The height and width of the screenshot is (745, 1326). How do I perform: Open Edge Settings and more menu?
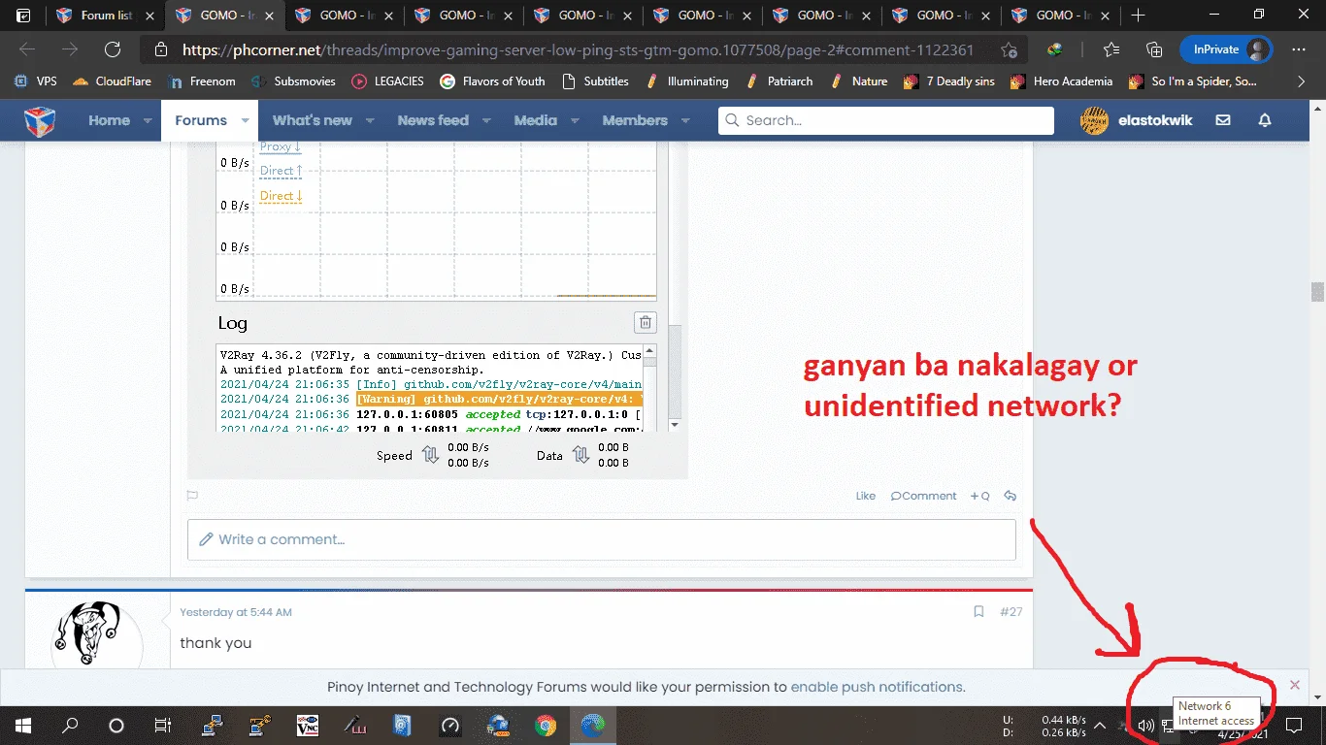[x=1299, y=49]
